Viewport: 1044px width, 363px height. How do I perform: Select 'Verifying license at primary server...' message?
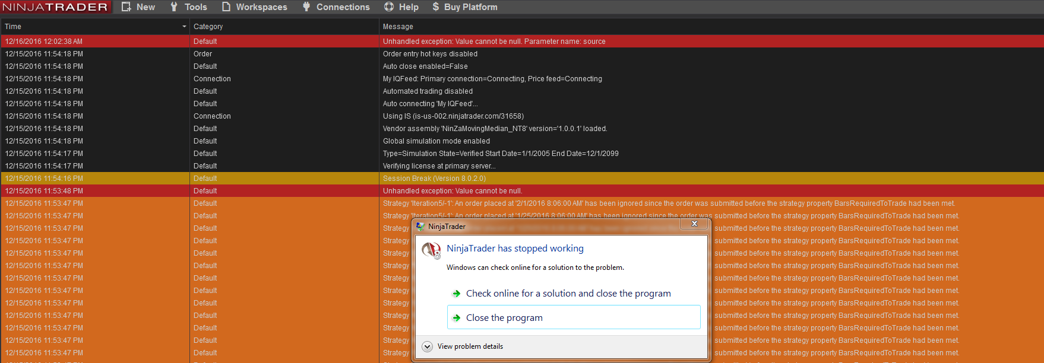coord(439,166)
